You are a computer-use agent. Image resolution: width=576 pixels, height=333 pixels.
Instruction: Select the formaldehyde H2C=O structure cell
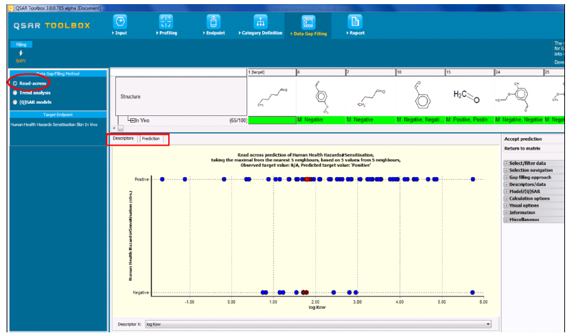470,96
